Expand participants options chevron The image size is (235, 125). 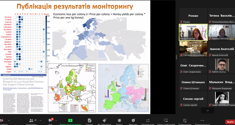(40, 120)
